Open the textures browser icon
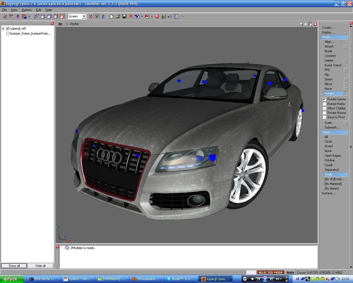 tap(163, 17)
